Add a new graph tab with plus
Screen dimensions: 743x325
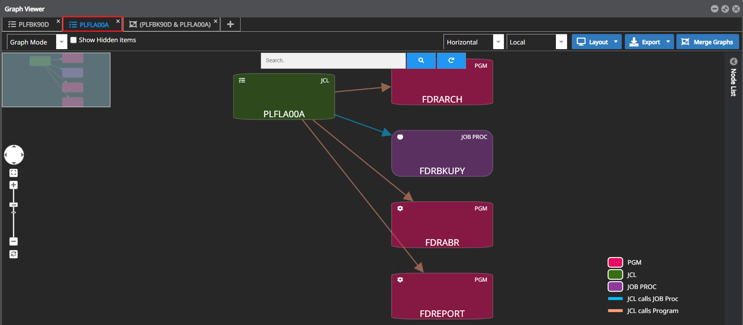[x=230, y=24]
